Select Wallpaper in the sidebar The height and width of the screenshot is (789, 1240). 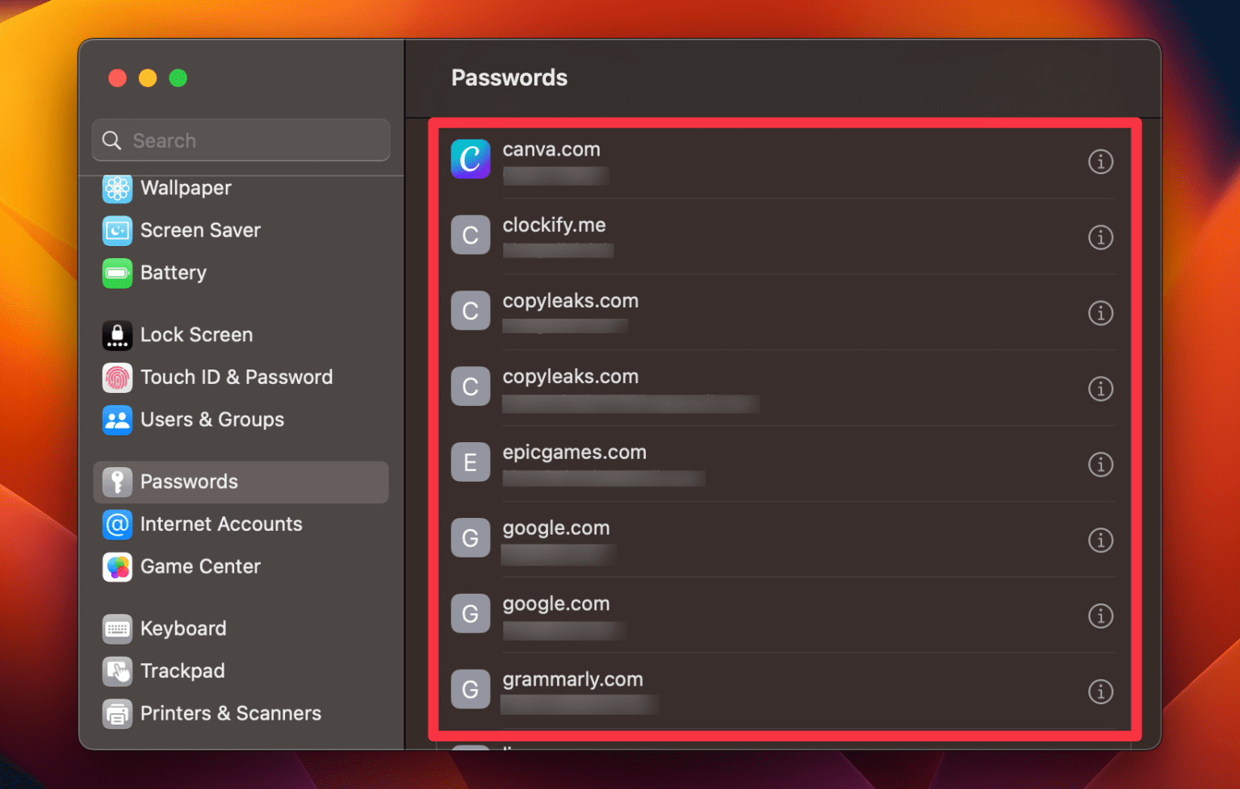[x=186, y=188]
